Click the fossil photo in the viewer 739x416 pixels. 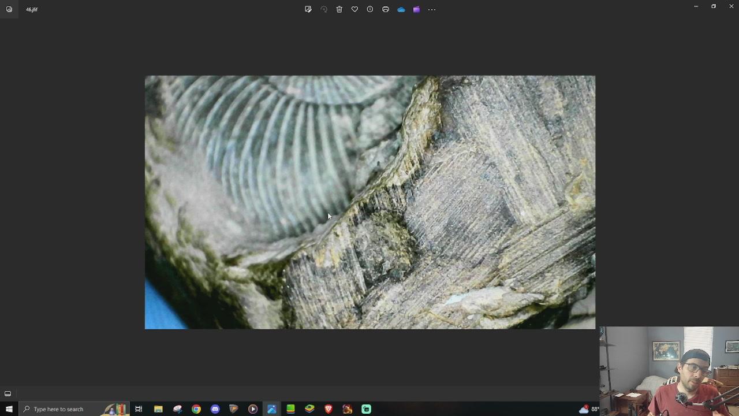(x=370, y=202)
